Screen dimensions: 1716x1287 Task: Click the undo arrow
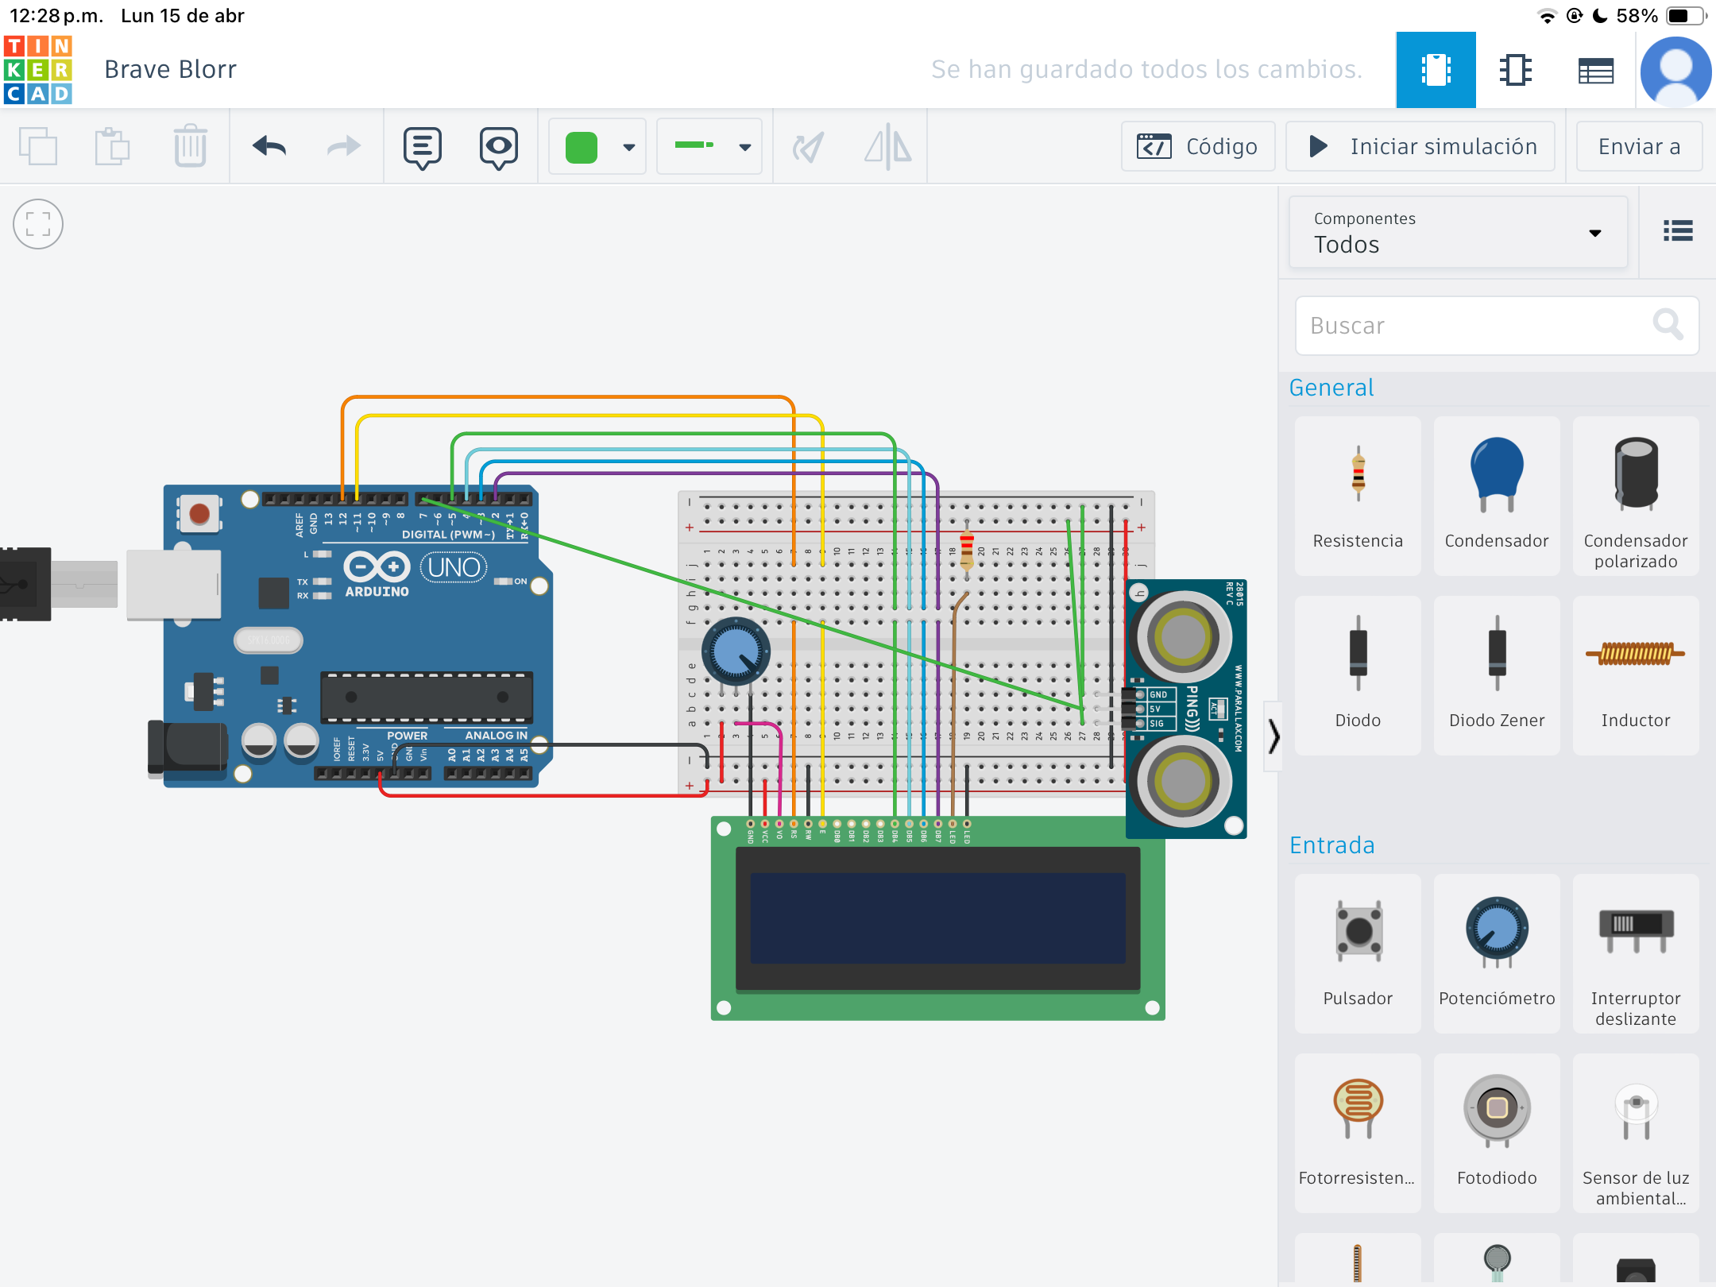(x=269, y=147)
